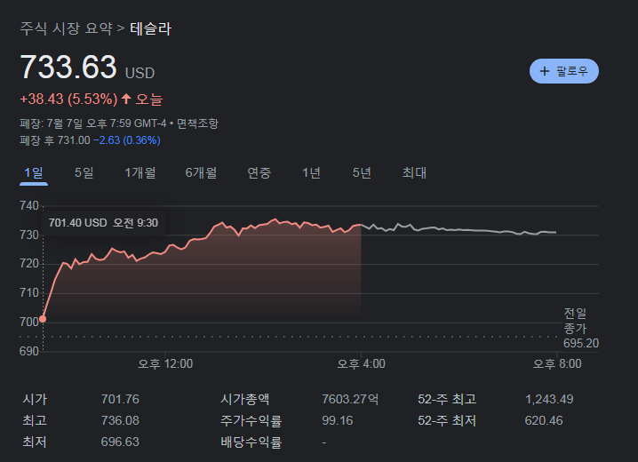Click the 테슬라 title text
Screen dimensions: 638x462
point(151,28)
